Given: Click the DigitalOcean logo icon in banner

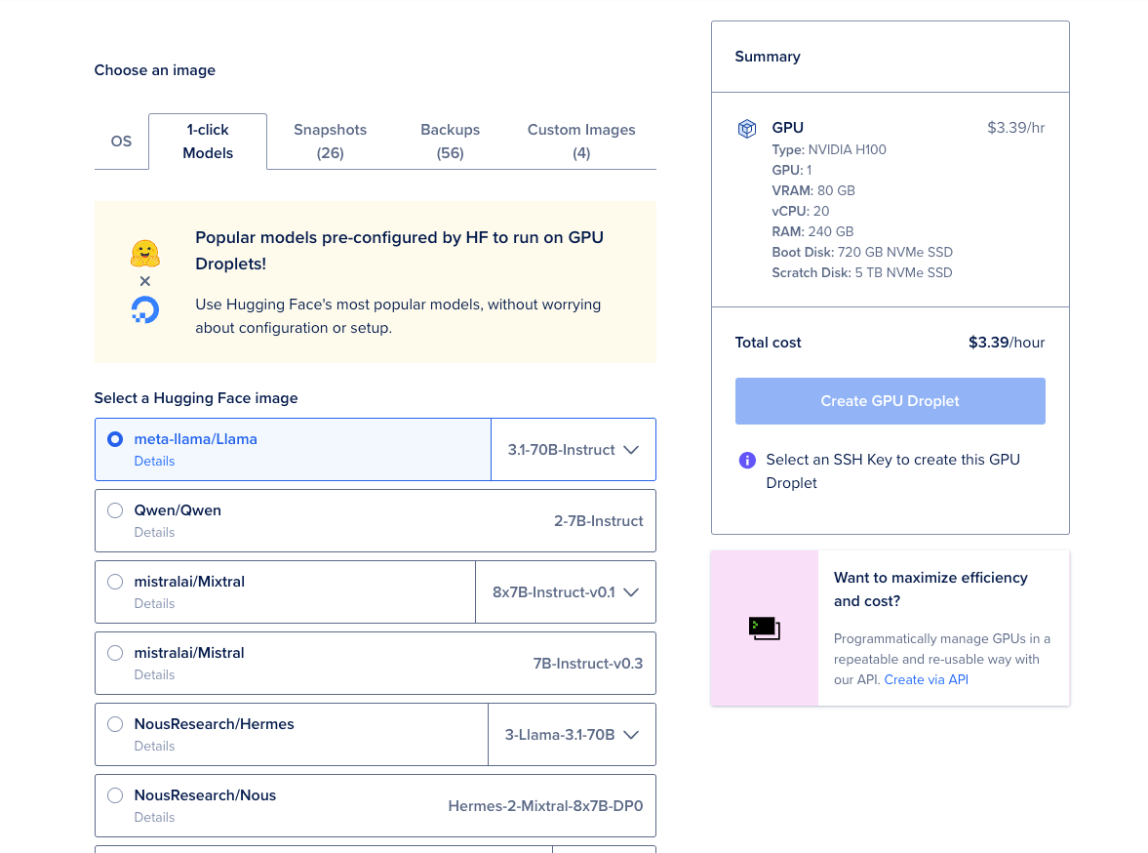Looking at the screenshot, I should (145, 309).
